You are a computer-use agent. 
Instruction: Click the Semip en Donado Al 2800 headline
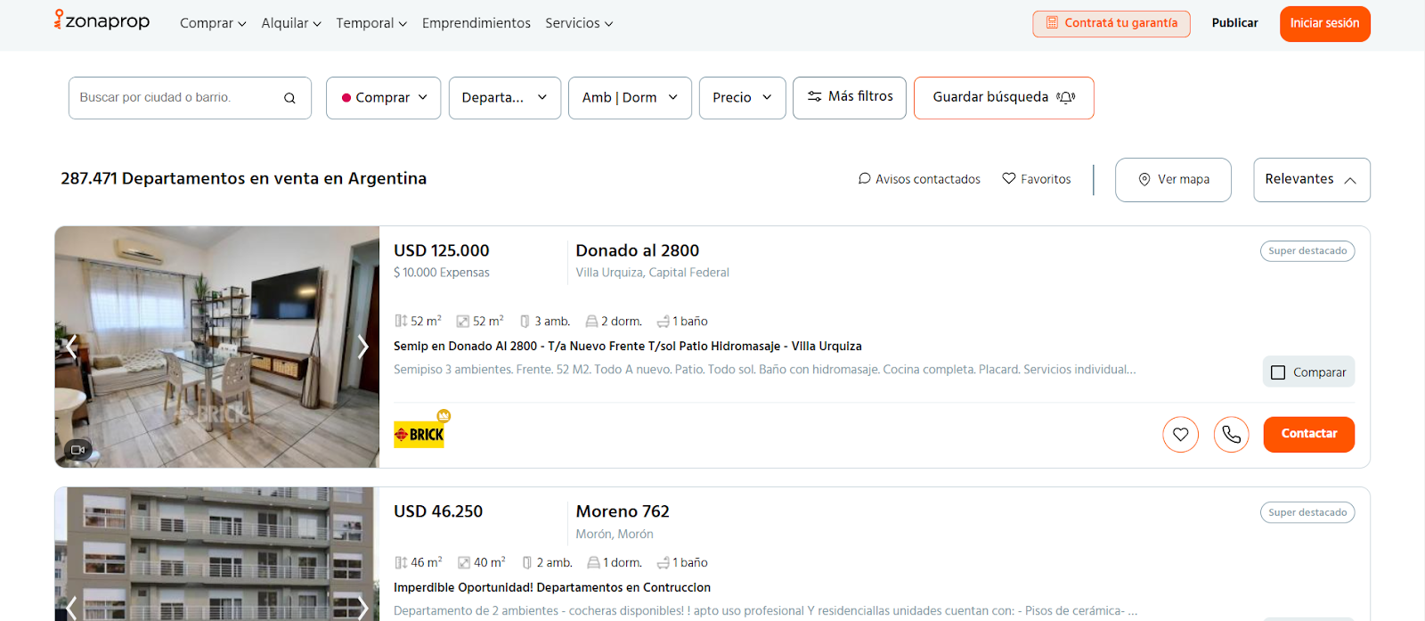point(628,347)
